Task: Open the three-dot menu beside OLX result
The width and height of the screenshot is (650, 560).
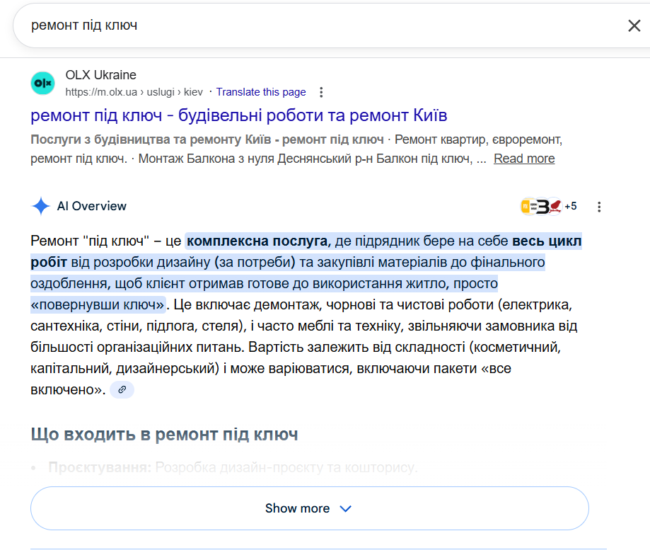Action: [321, 91]
